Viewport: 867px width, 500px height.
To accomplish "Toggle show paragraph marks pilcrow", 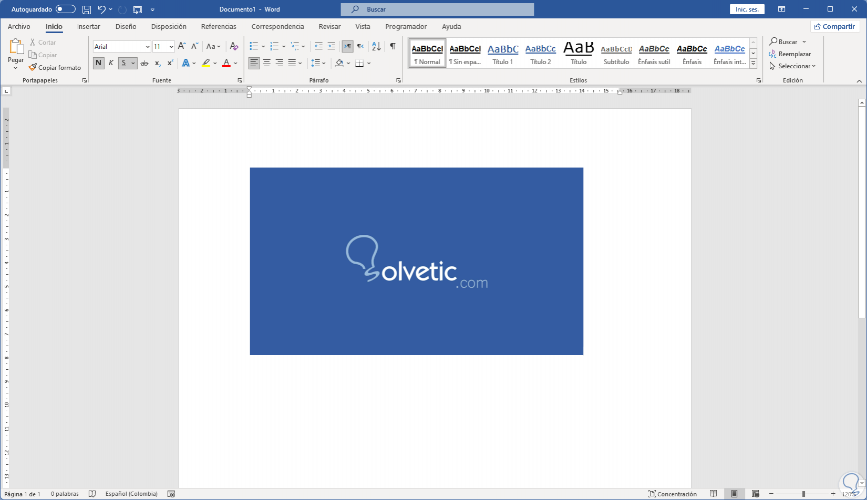I will (393, 46).
